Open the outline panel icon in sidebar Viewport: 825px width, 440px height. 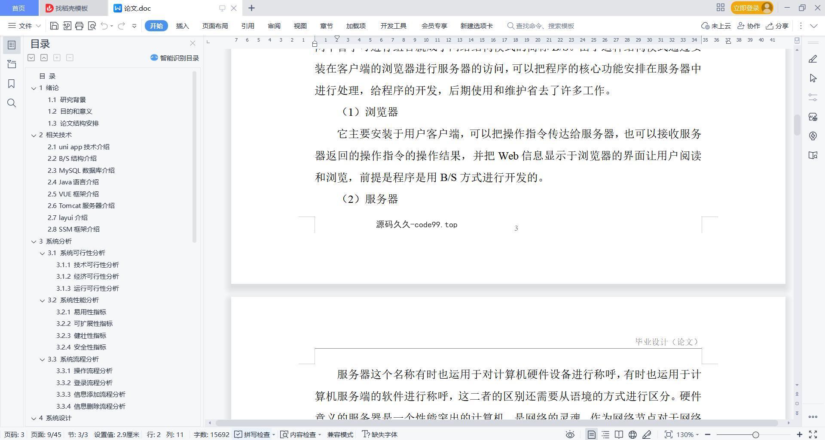(12, 45)
